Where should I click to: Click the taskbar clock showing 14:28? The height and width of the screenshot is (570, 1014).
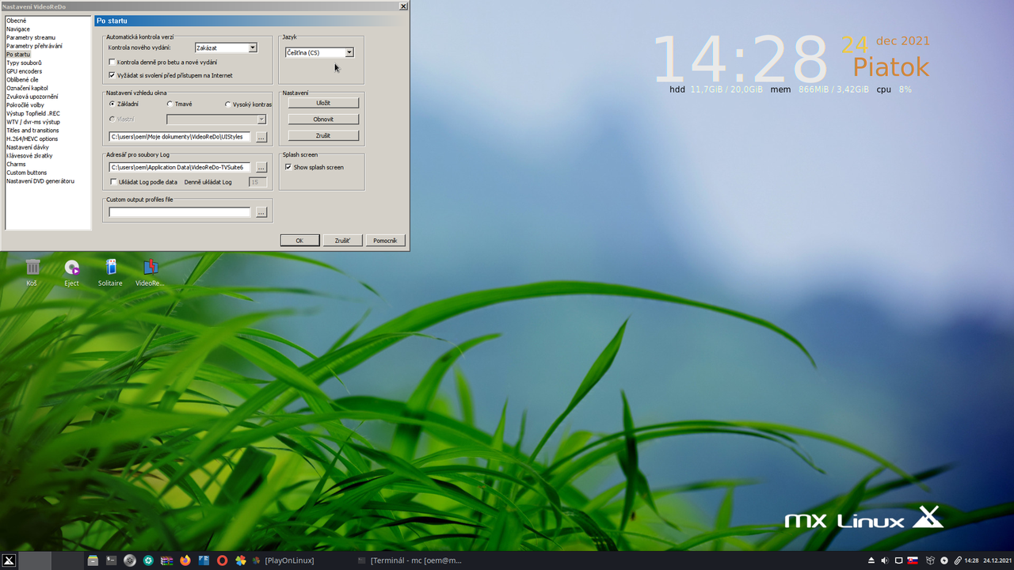click(x=971, y=560)
